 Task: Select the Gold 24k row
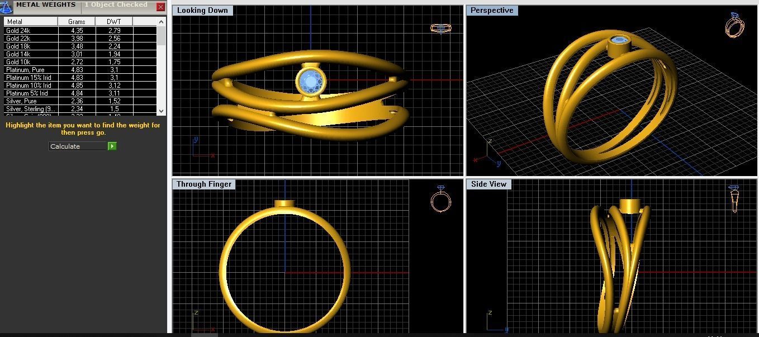coord(80,31)
